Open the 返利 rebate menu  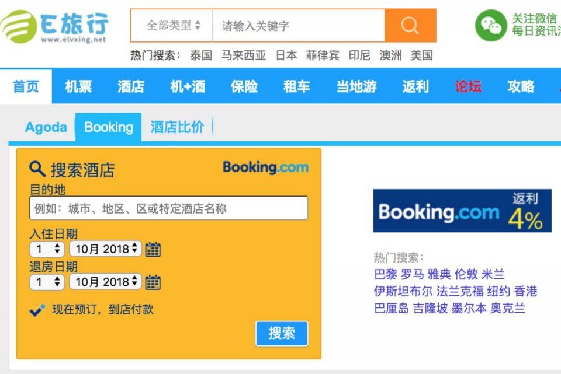coord(415,86)
